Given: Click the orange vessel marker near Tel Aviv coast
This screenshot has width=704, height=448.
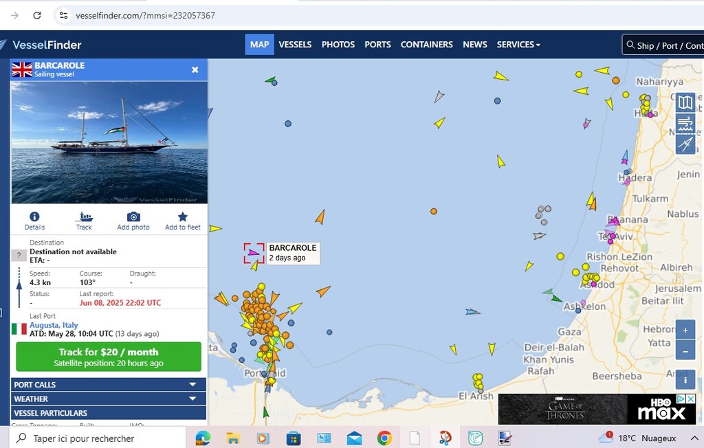Looking at the screenshot, I should click(593, 205).
